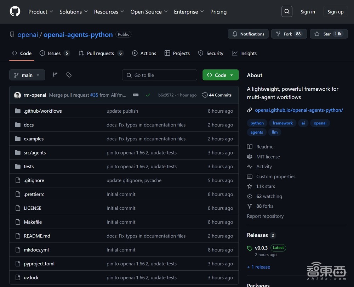Open the Pull requests tab

pos(100,53)
